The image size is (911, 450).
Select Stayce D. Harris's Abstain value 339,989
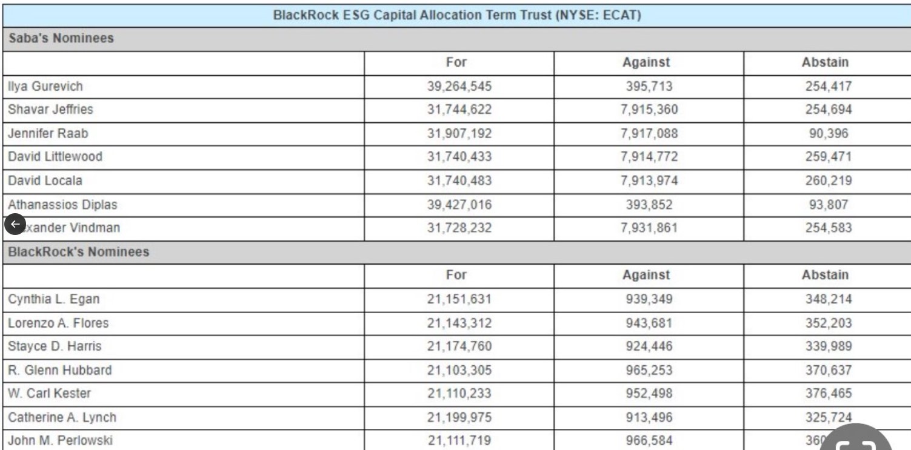tap(828, 346)
